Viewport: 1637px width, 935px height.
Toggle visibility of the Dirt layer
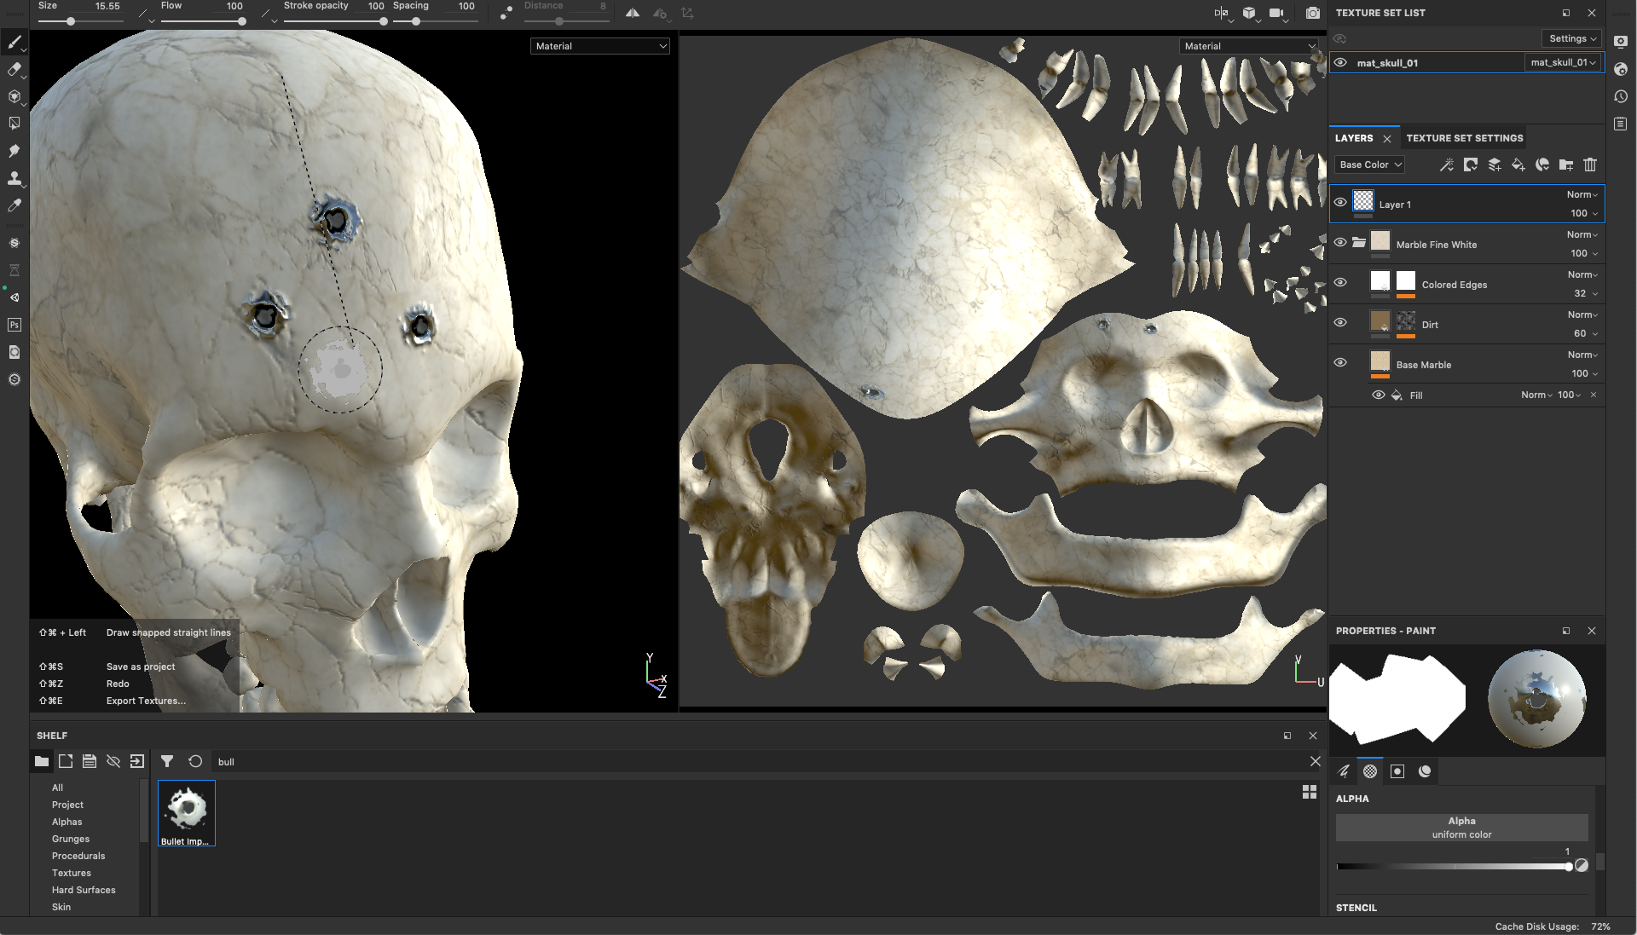pos(1340,324)
